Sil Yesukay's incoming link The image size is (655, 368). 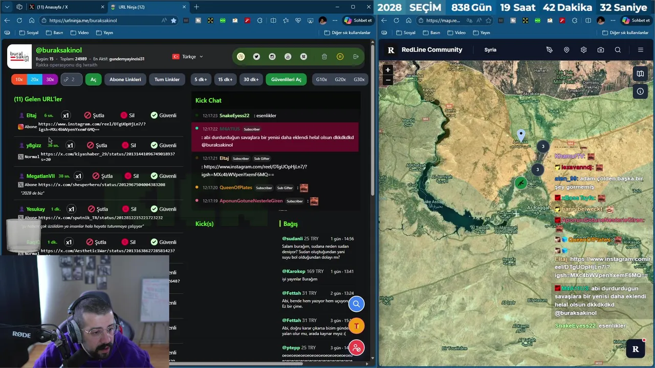pos(129,209)
